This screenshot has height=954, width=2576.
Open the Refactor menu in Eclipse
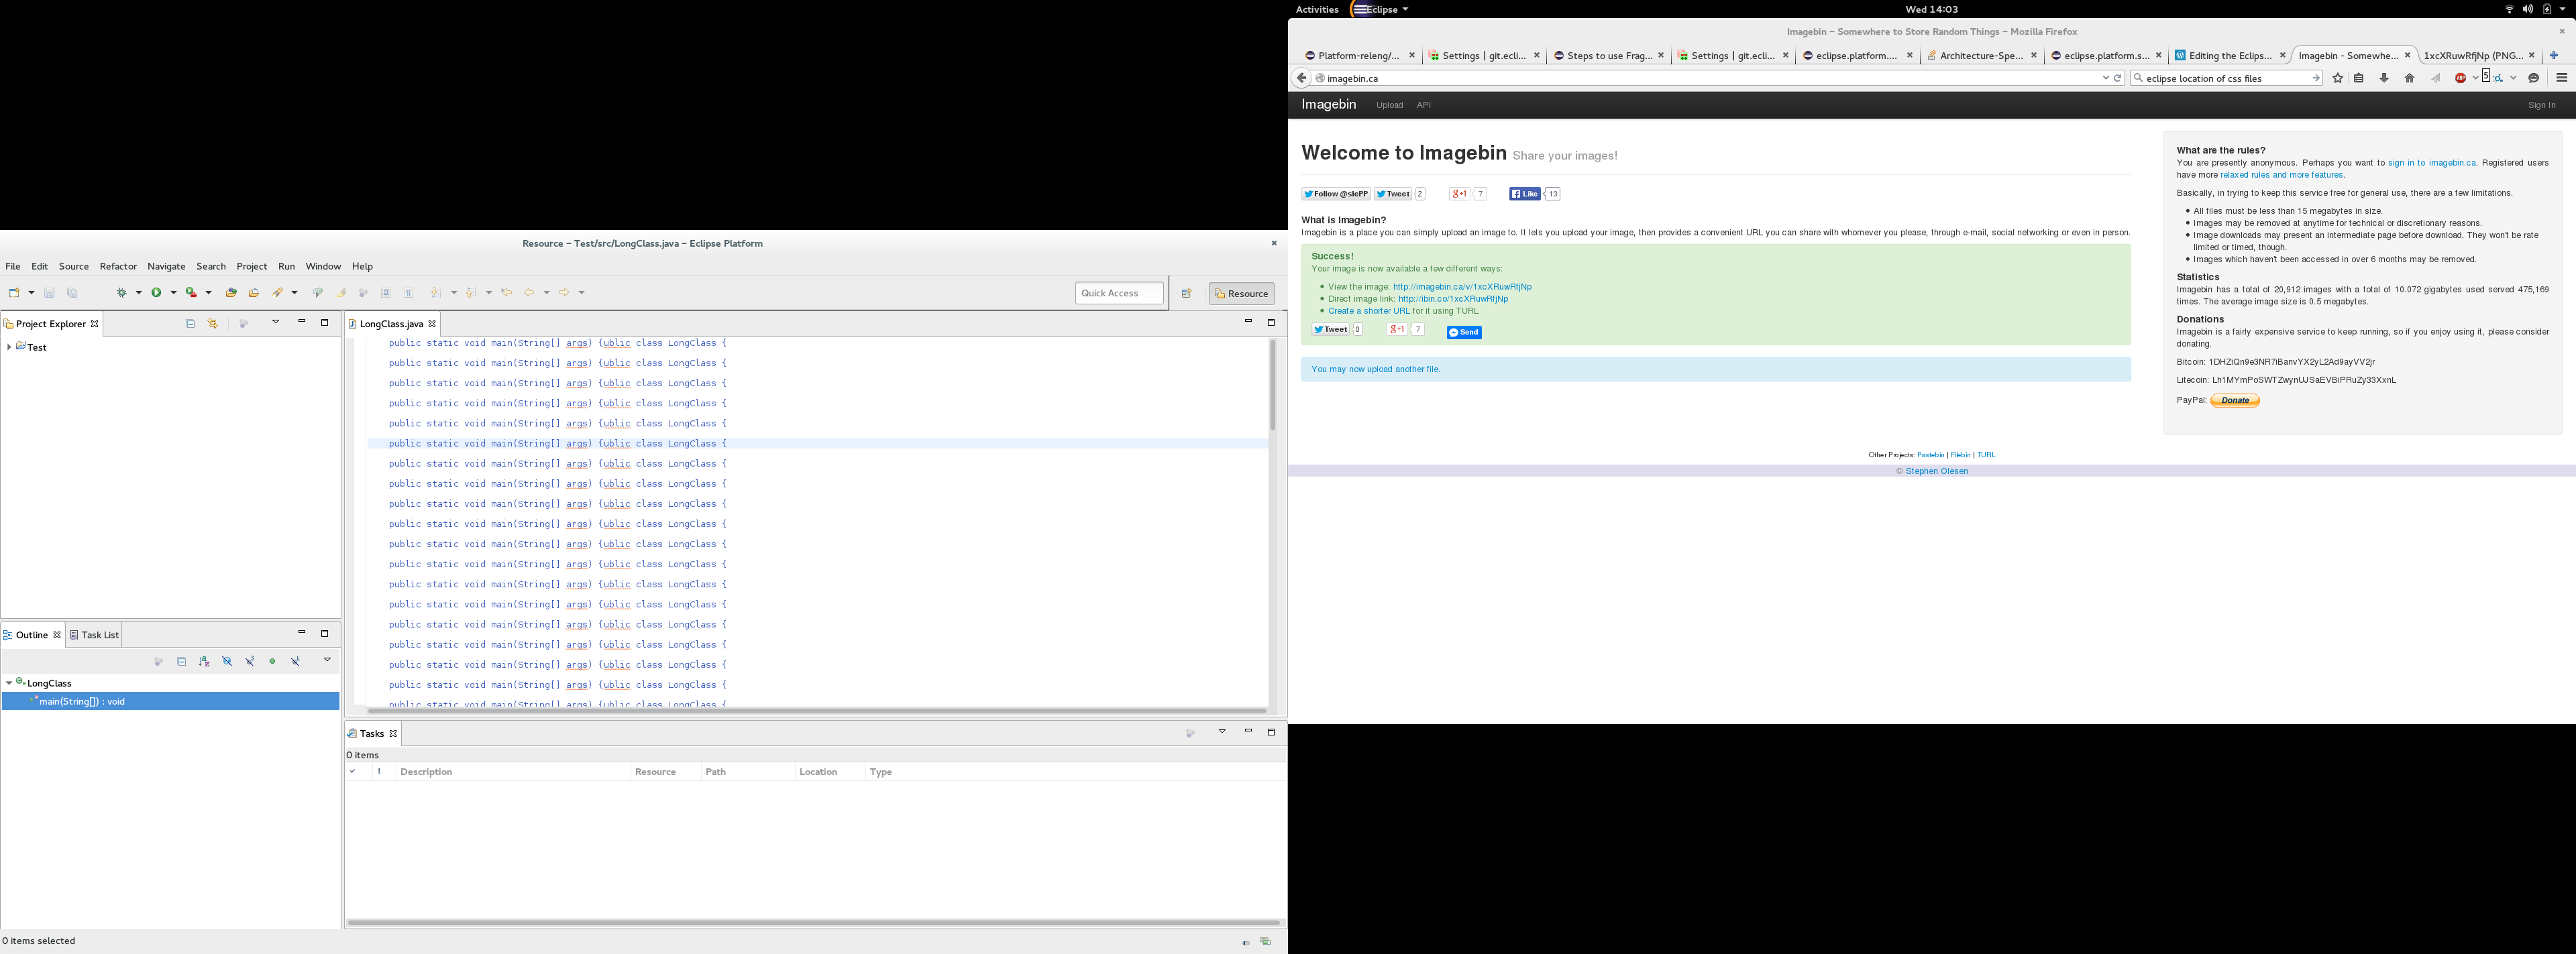tap(118, 267)
